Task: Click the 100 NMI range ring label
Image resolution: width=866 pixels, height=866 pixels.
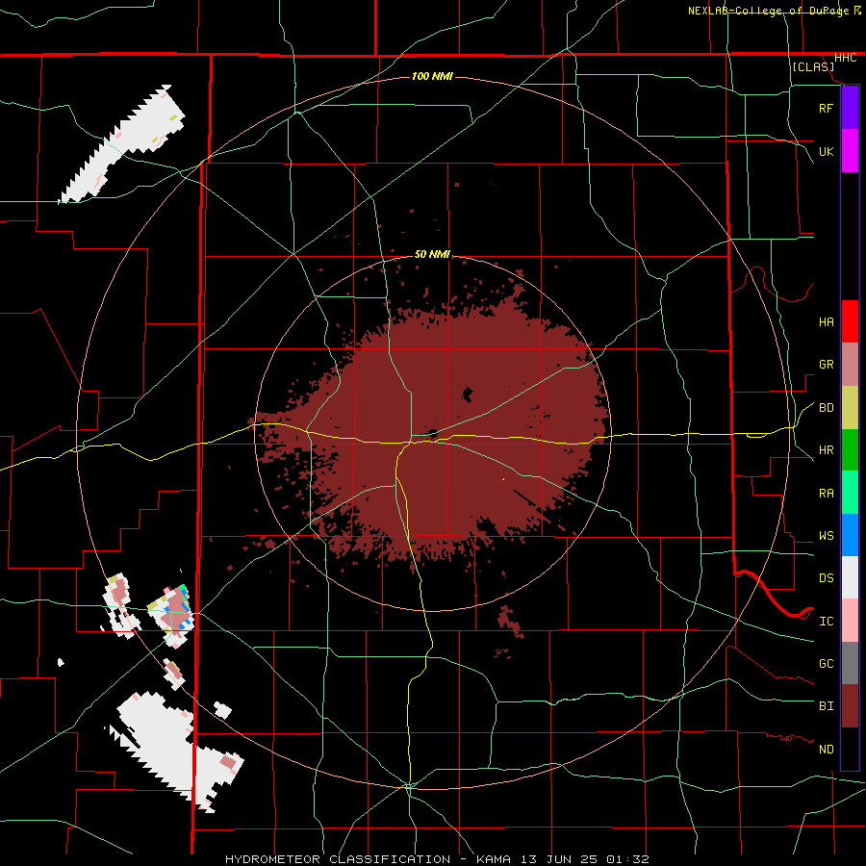Action: point(432,76)
